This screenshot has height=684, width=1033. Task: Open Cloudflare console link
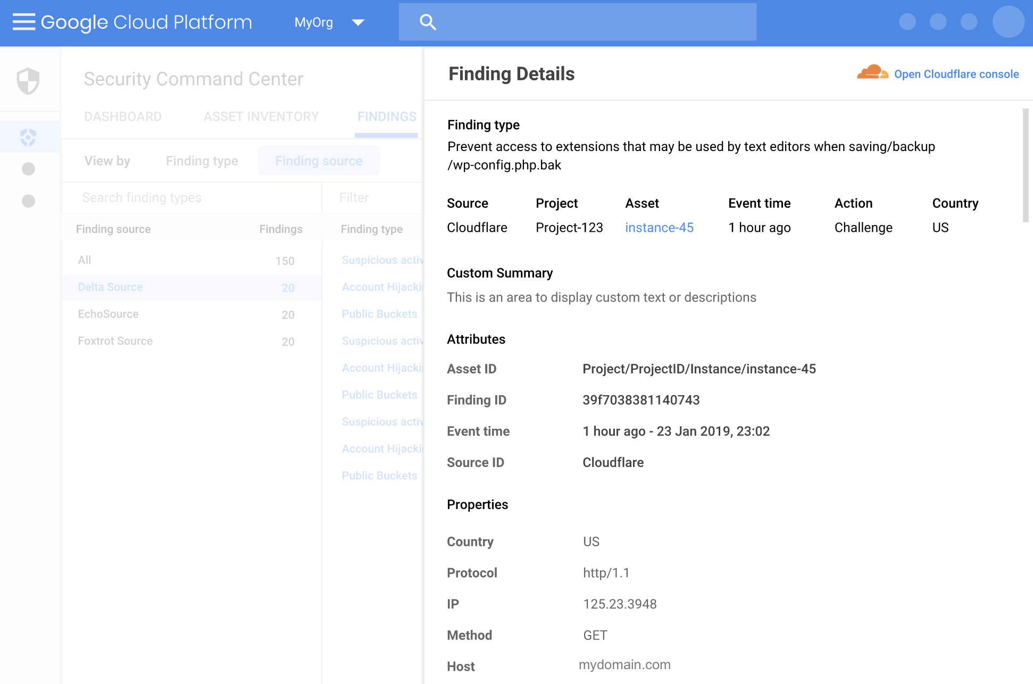click(x=956, y=74)
